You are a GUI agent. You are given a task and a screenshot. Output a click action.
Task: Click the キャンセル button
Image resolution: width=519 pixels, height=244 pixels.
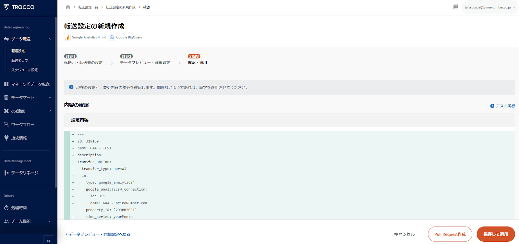pos(404,234)
